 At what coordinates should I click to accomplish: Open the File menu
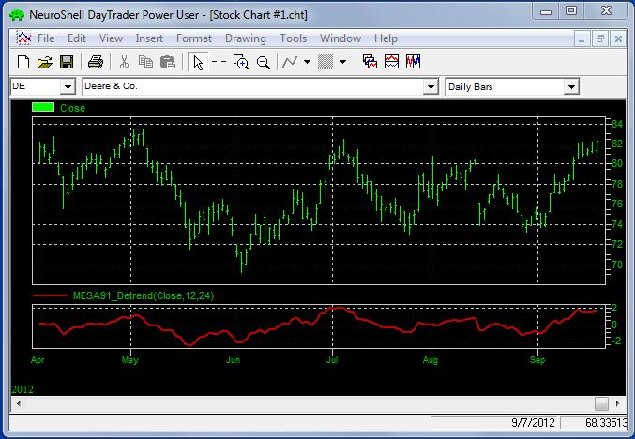click(x=46, y=38)
